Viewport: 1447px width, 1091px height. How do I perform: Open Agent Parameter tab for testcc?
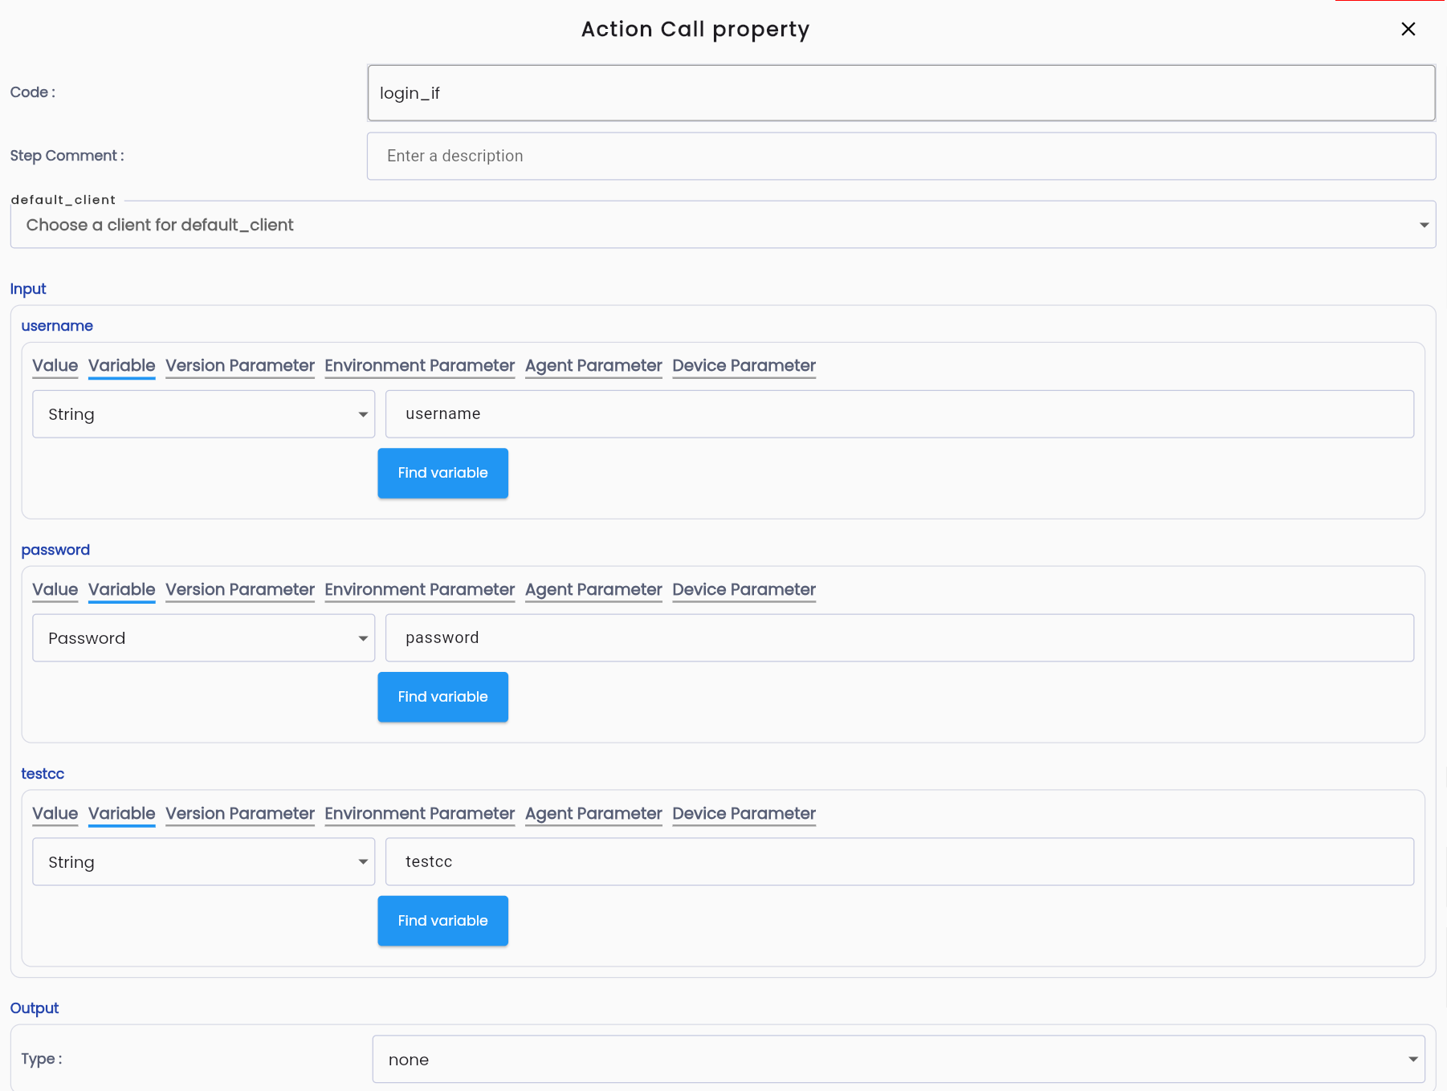594,814
